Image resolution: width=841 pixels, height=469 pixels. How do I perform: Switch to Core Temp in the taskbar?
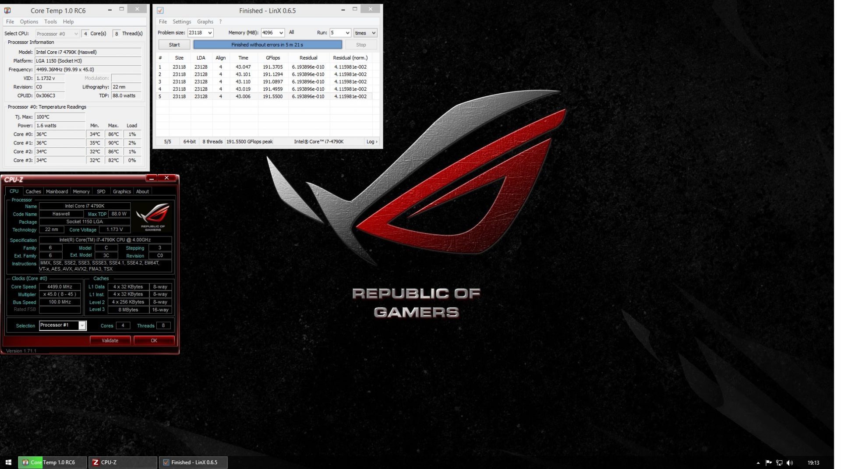(52, 462)
